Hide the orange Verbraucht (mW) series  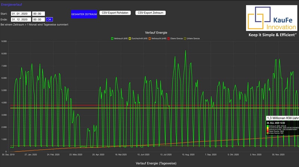tap(151, 38)
